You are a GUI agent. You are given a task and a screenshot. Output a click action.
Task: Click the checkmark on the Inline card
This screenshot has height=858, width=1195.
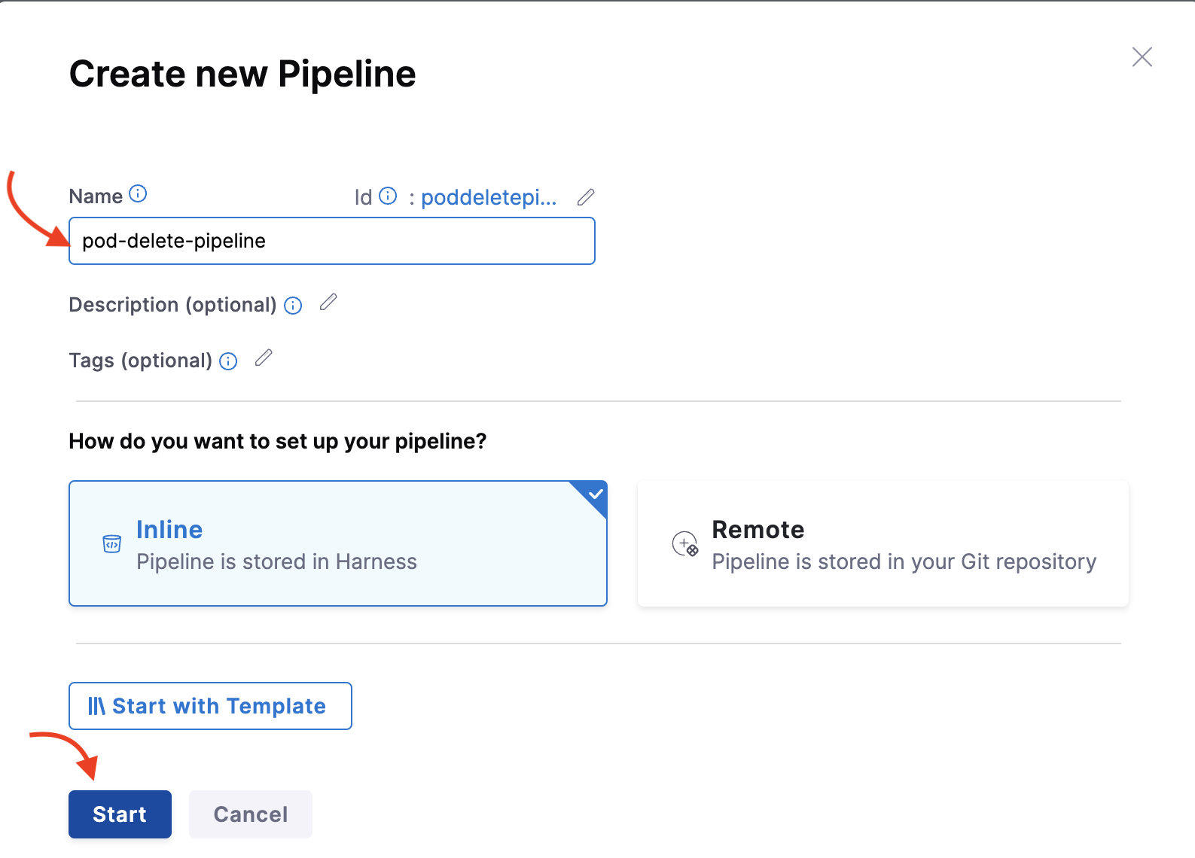(x=596, y=494)
